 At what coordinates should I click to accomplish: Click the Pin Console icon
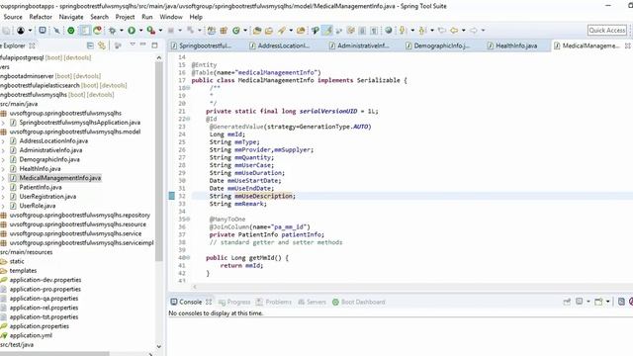(x=567, y=302)
